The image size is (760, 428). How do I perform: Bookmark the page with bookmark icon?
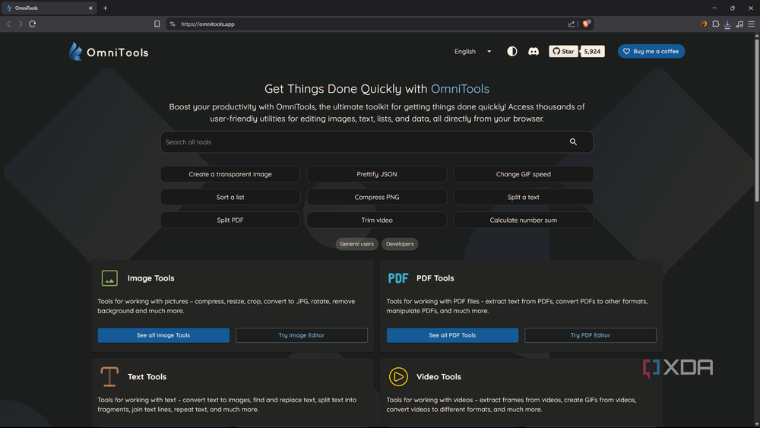[157, 24]
